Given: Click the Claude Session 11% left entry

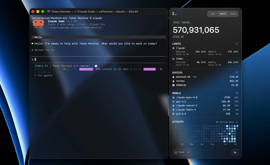Looking at the screenshot, I should 191,53.
